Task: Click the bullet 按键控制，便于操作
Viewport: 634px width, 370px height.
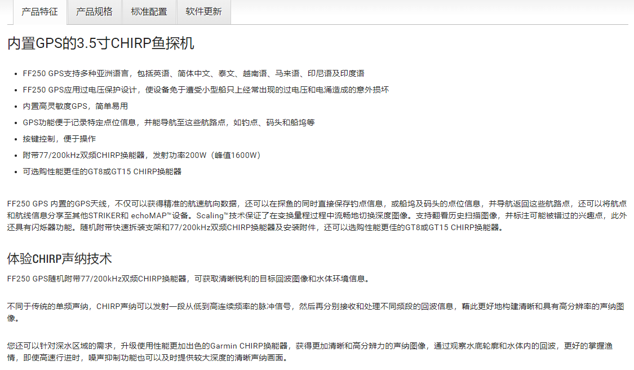Action: coord(59,139)
